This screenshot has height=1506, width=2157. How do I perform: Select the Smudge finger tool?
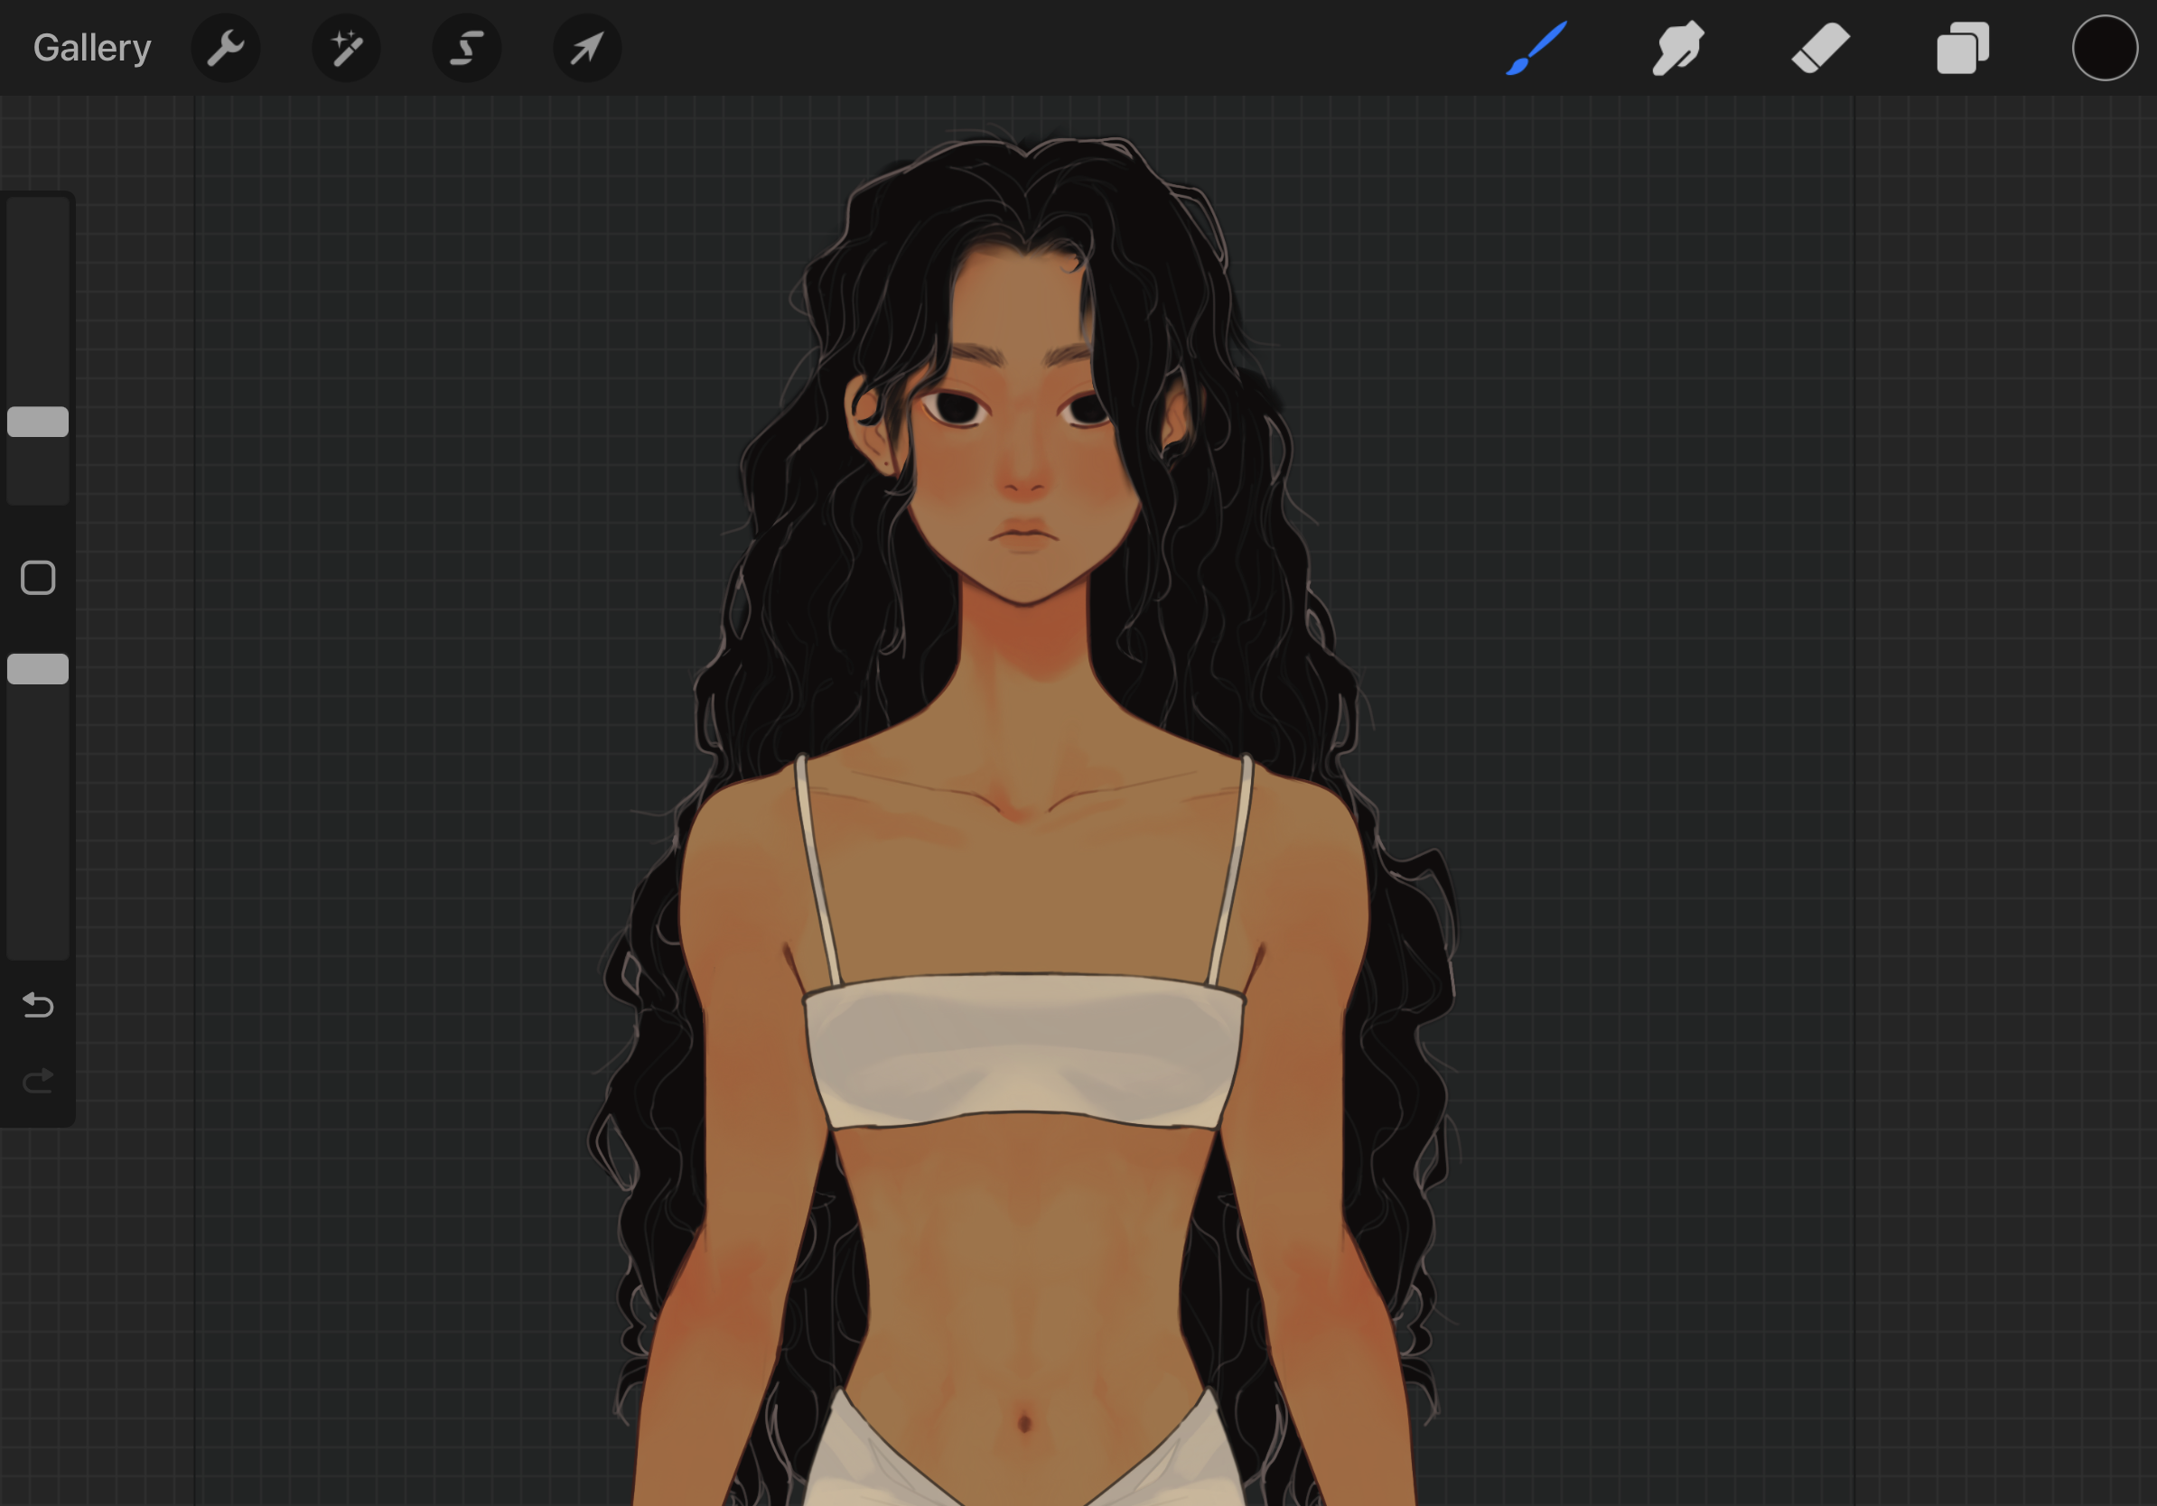[1678, 48]
